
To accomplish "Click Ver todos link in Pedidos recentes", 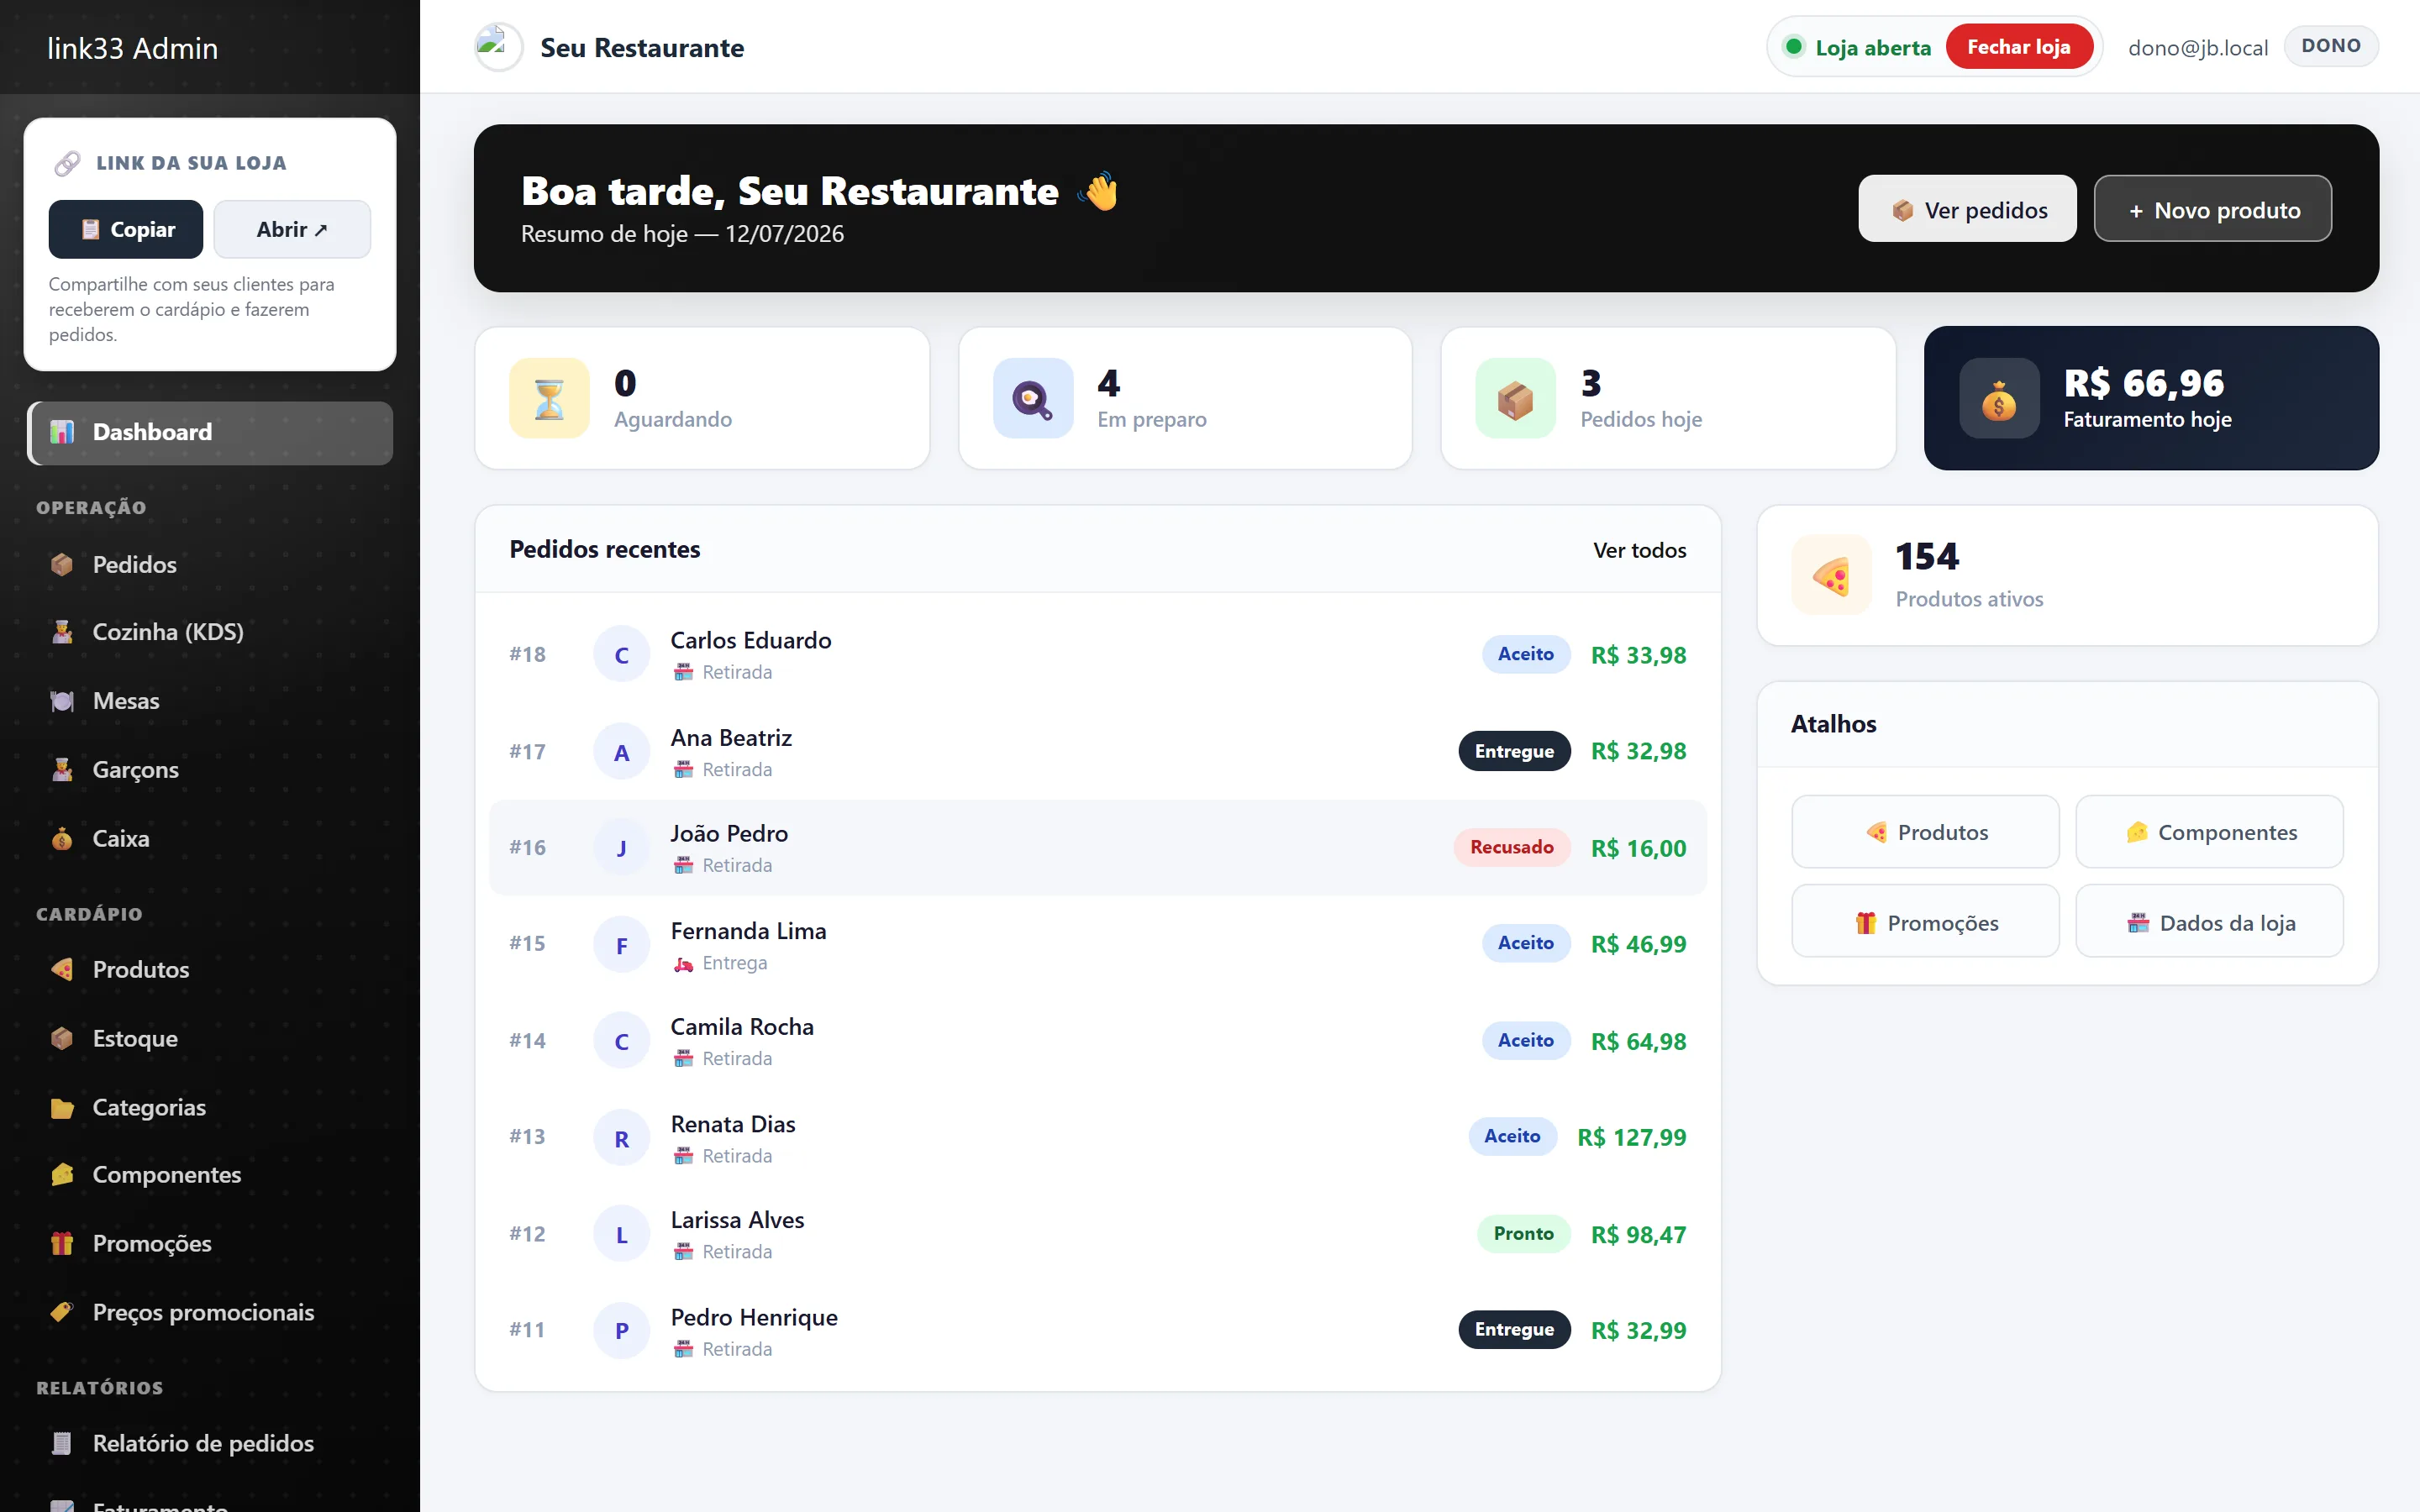I will [1639, 550].
